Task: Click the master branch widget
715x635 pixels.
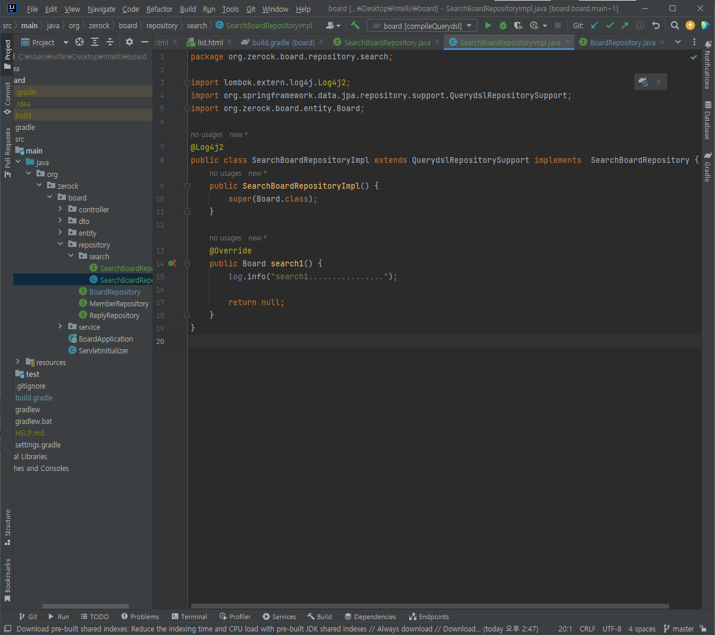Action: [679, 629]
